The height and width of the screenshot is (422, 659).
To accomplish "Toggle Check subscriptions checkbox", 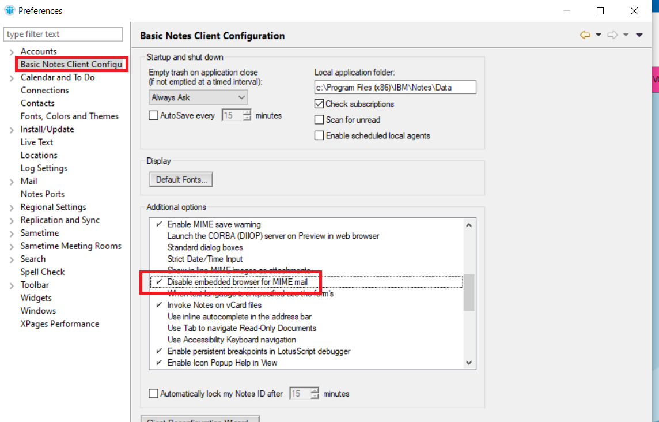I will pos(319,104).
